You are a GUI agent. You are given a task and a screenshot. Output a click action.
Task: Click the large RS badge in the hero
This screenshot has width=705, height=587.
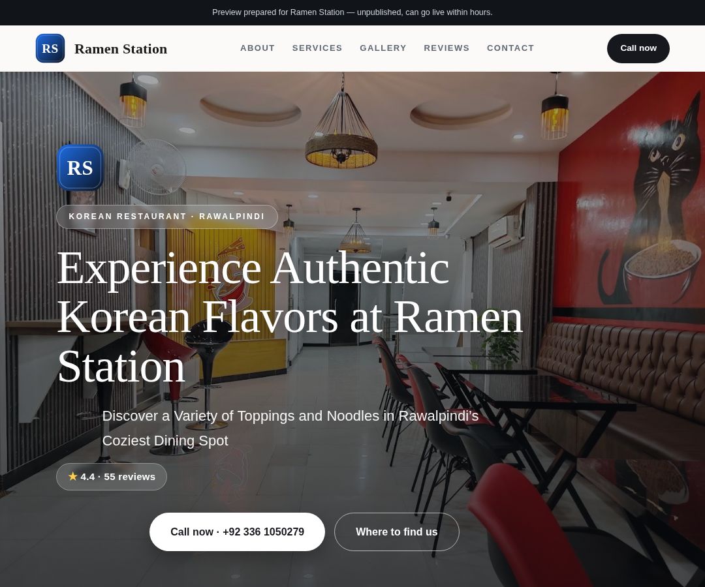pyautogui.click(x=80, y=168)
